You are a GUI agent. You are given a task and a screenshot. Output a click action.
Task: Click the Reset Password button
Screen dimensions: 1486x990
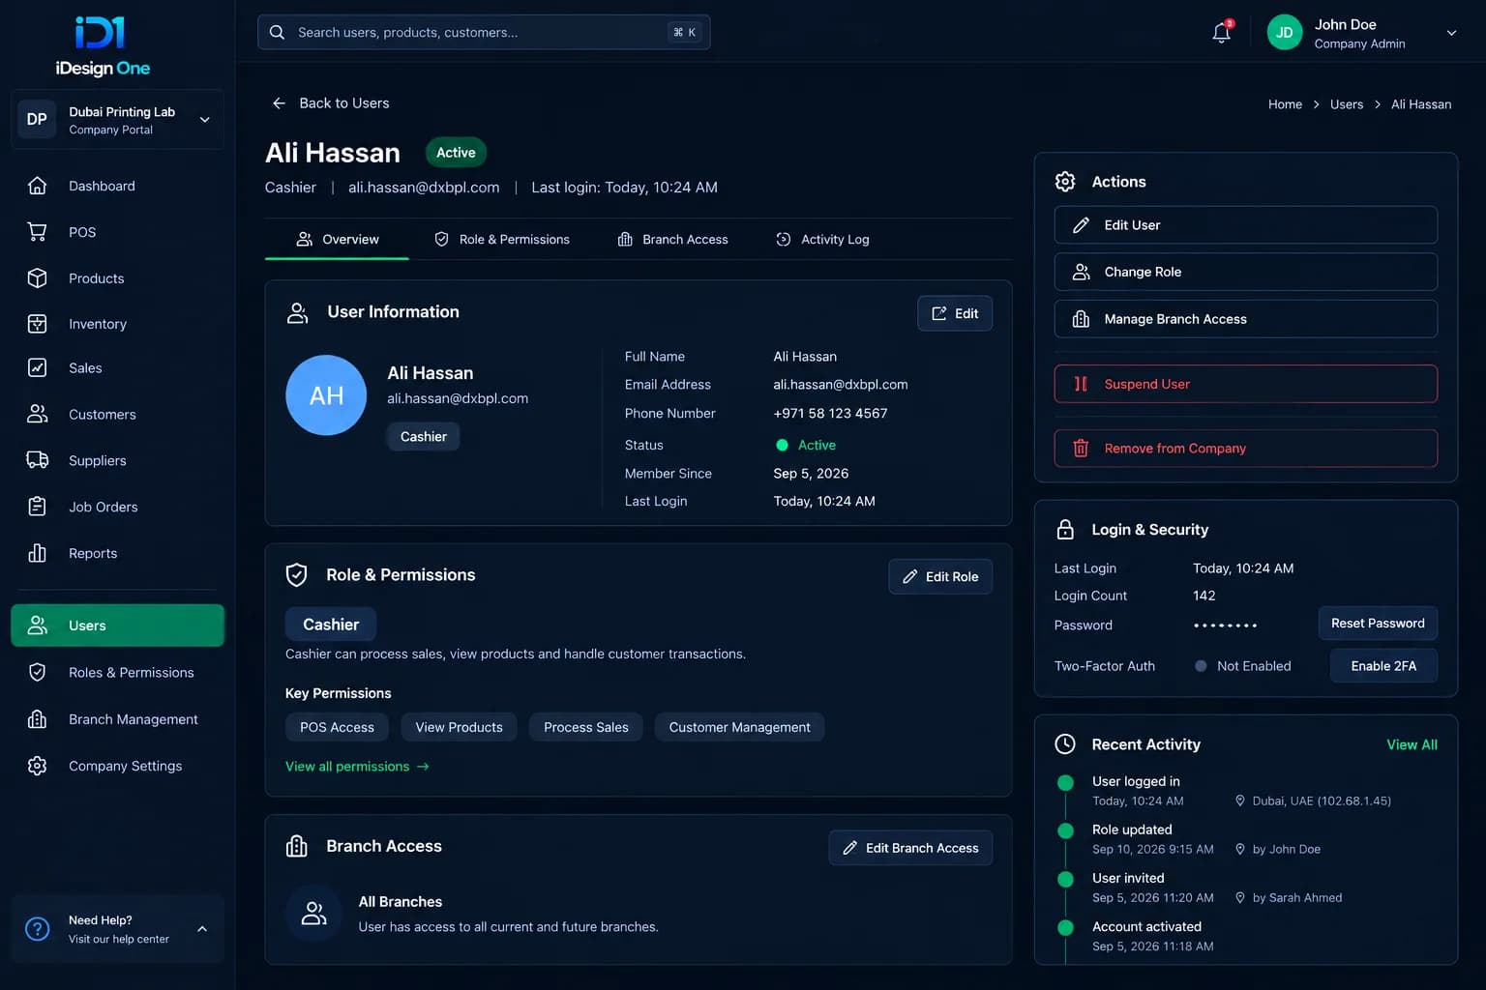[1378, 624]
